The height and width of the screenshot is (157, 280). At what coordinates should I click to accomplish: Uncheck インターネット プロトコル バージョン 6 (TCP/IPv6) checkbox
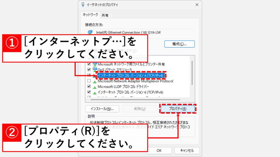tap(89, 92)
